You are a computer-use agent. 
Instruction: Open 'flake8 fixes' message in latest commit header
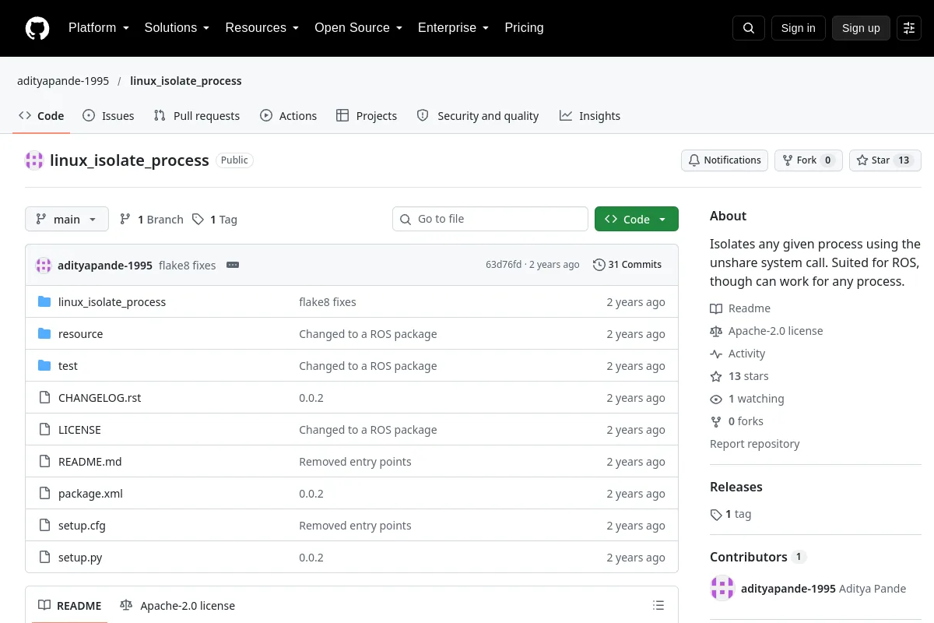188,265
